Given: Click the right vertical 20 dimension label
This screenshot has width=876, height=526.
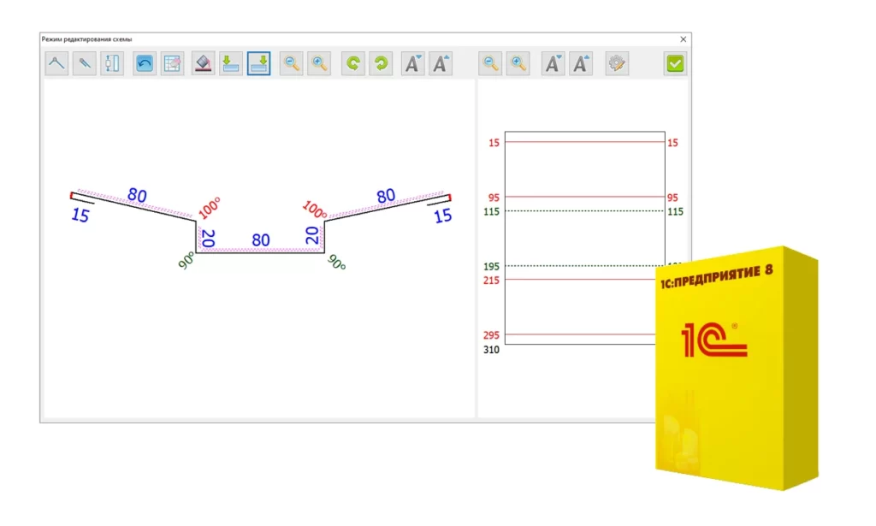Looking at the screenshot, I should [312, 235].
